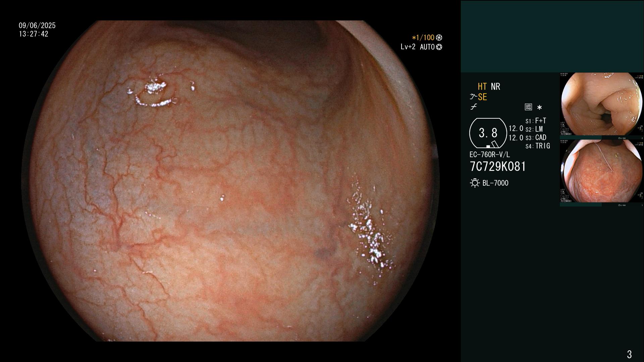Click the light source icon beside BL-7000
This screenshot has width=644, height=362.
coord(475,183)
